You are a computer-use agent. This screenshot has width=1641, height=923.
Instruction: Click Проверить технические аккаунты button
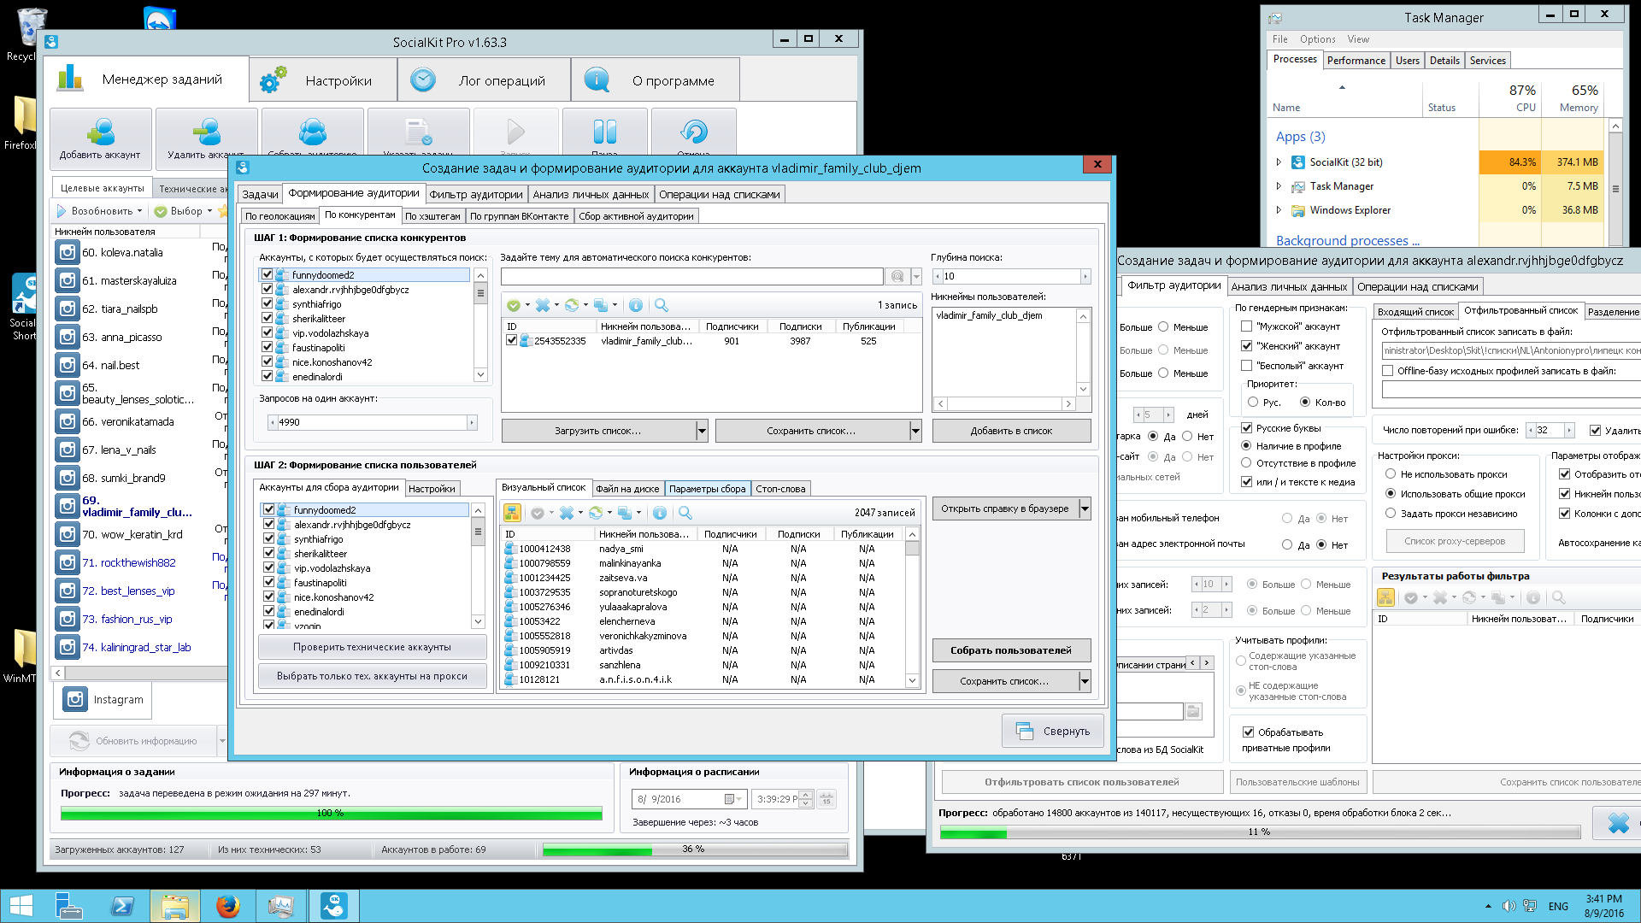(x=372, y=647)
